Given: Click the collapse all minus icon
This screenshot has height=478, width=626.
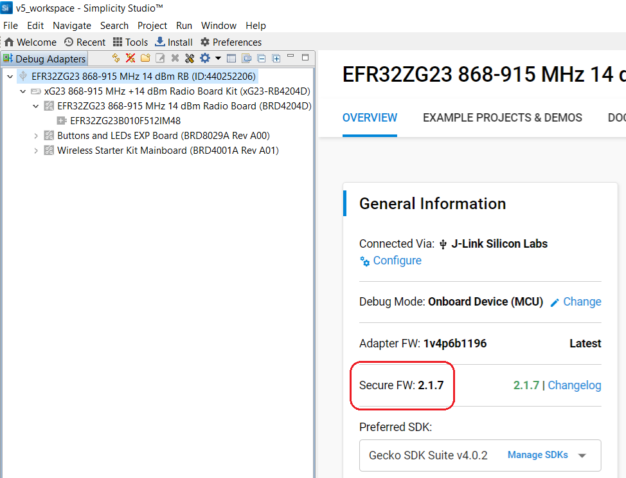Looking at the screenshot, I should [261, 59].
